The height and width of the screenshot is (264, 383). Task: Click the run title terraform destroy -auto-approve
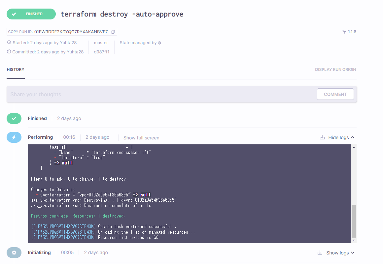(x=122, y=15)
